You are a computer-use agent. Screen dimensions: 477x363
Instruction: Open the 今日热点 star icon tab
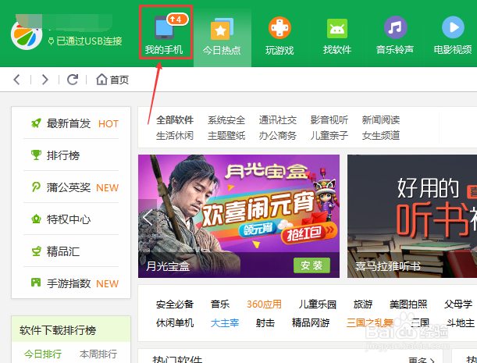[222, 29]
